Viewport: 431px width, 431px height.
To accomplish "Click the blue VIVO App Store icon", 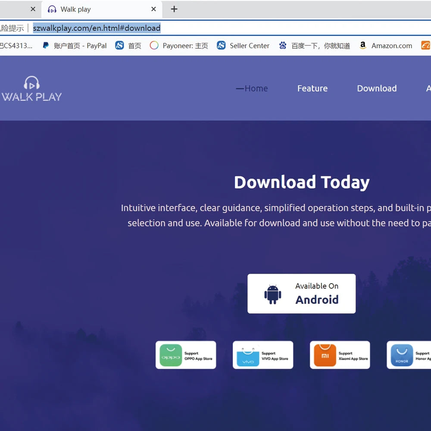I will click(x=248, y=356).
